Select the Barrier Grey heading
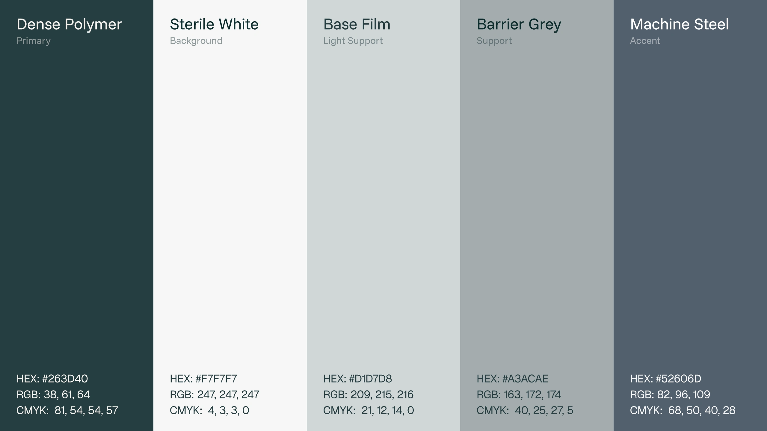This screenshot has width=767, height=431. coord(519,25)
